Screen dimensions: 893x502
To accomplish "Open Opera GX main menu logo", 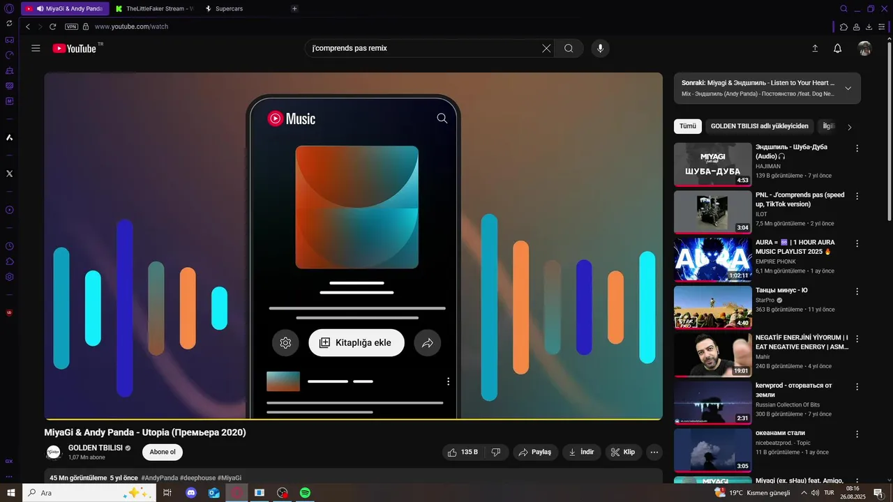I will pos(9,8).
